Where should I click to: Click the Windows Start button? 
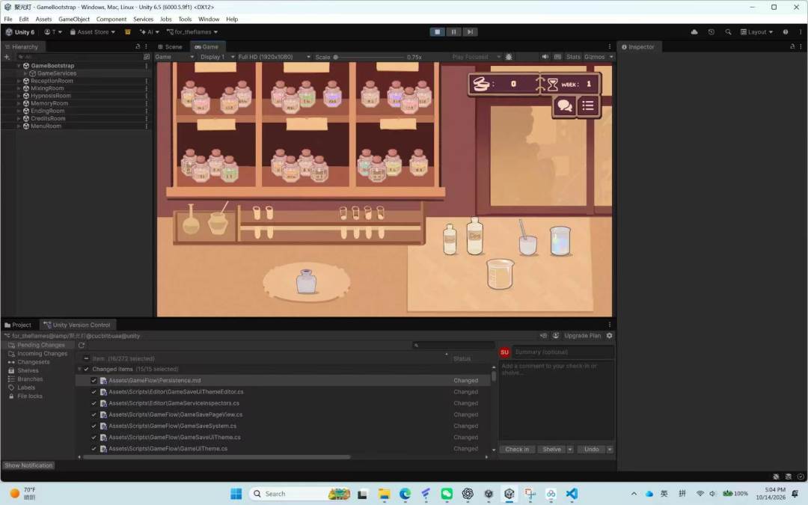coord(236,494)
